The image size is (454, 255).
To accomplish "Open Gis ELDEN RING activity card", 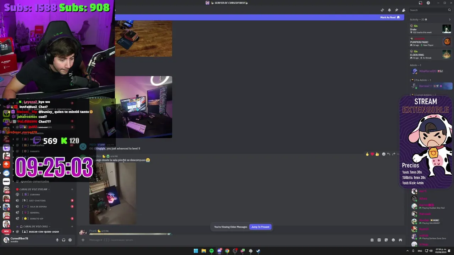I will tap(430, 55).
